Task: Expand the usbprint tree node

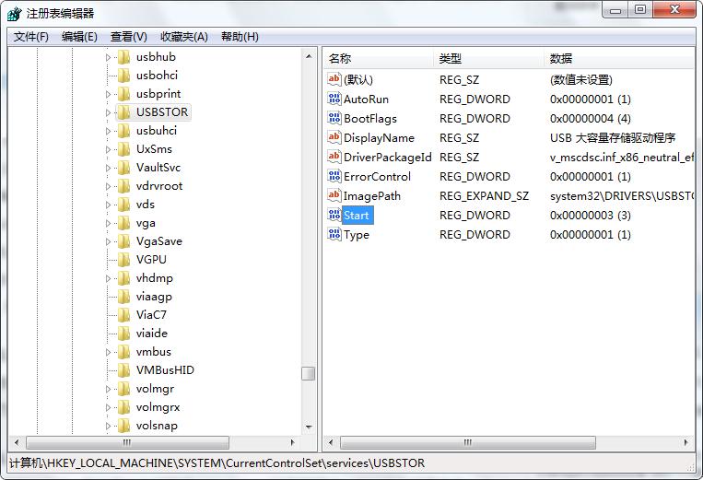Action: pyautogui.click(x=108, y=94)
